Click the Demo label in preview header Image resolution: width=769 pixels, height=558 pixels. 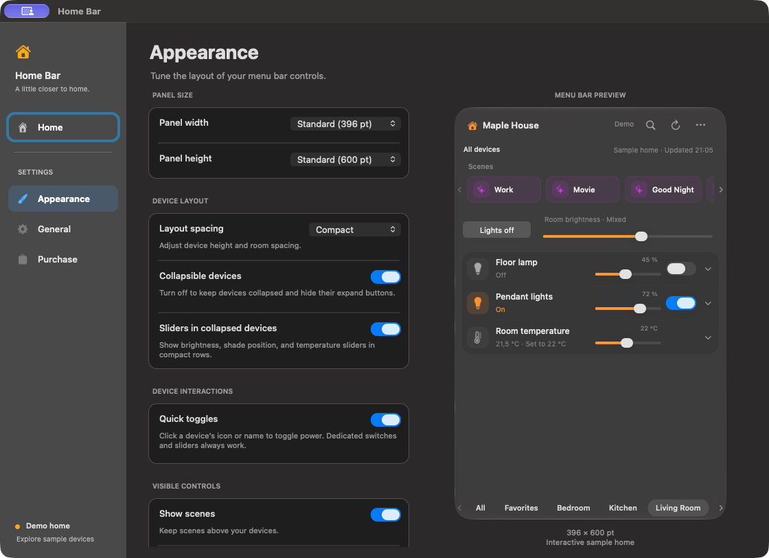tap(624, 124)
